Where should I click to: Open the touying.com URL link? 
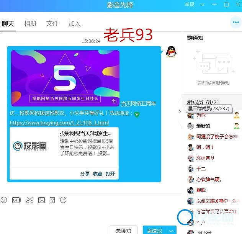[59, 123]
